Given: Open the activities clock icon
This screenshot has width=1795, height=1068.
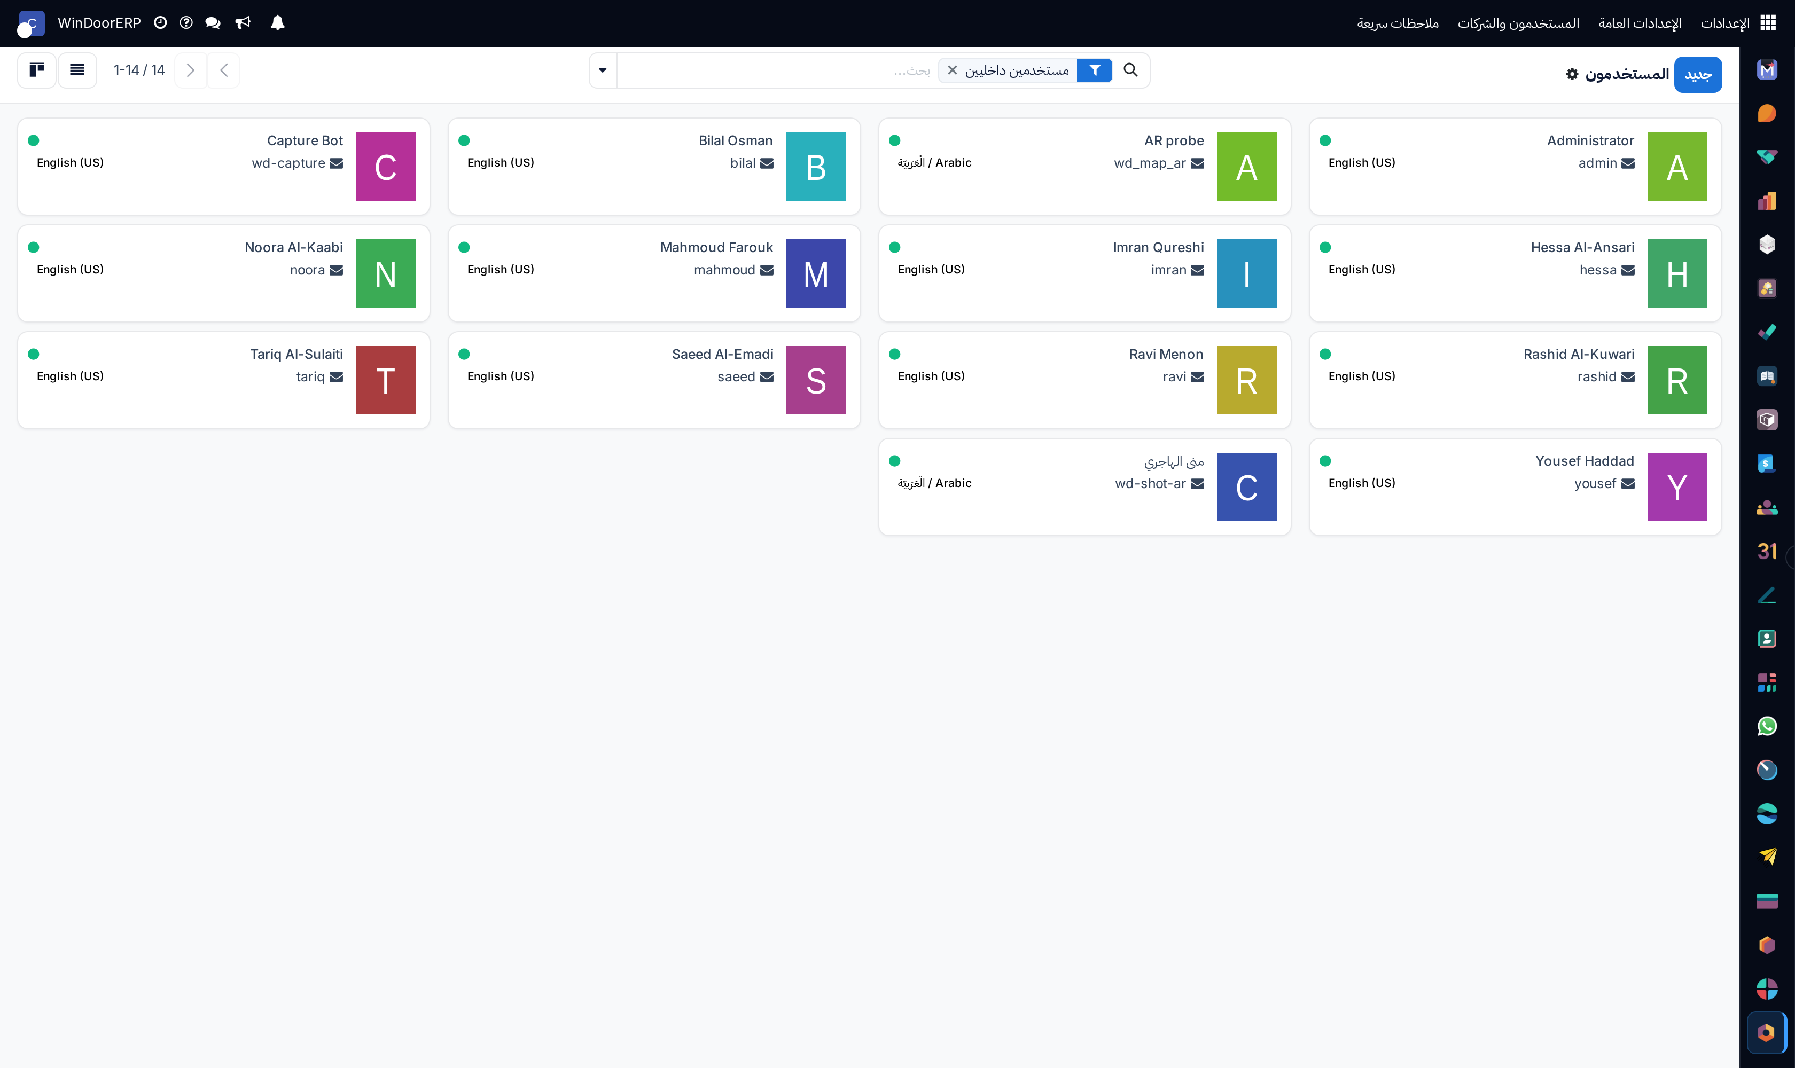Looking at the screenshot, I should pyautogui.click(x=161, y=23).
